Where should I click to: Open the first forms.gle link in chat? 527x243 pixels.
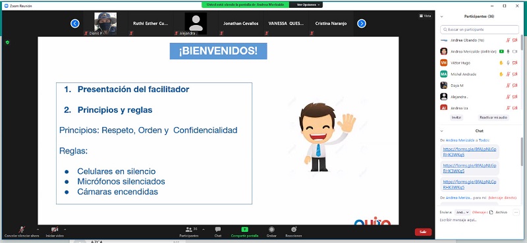[x=469, y=152]
